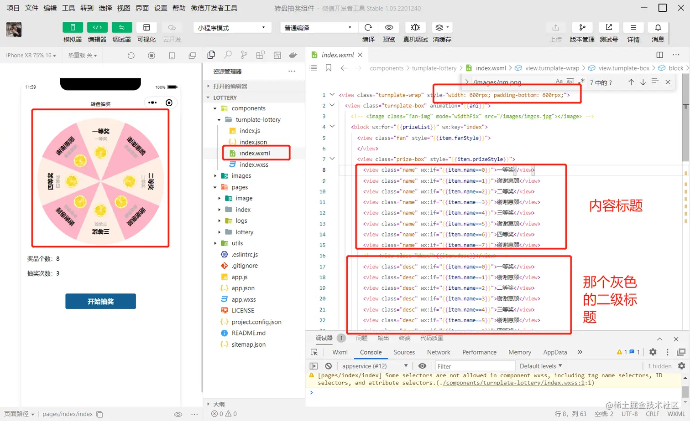Viewport: 690px width, 421px height.
Task: Toggle the console live expression eye
Action: pyautogui.click(x=423, y=366)
